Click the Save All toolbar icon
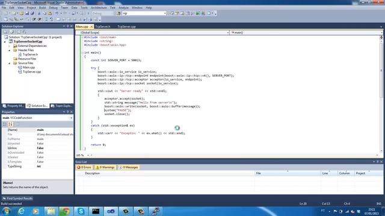385x216 pixels. click(x=32, y=13)
